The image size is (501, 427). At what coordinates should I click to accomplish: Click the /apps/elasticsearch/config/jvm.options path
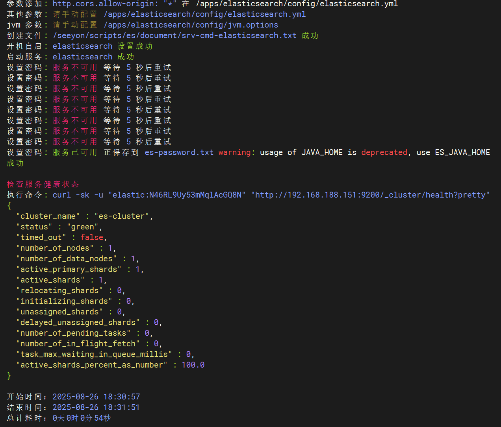191,25
